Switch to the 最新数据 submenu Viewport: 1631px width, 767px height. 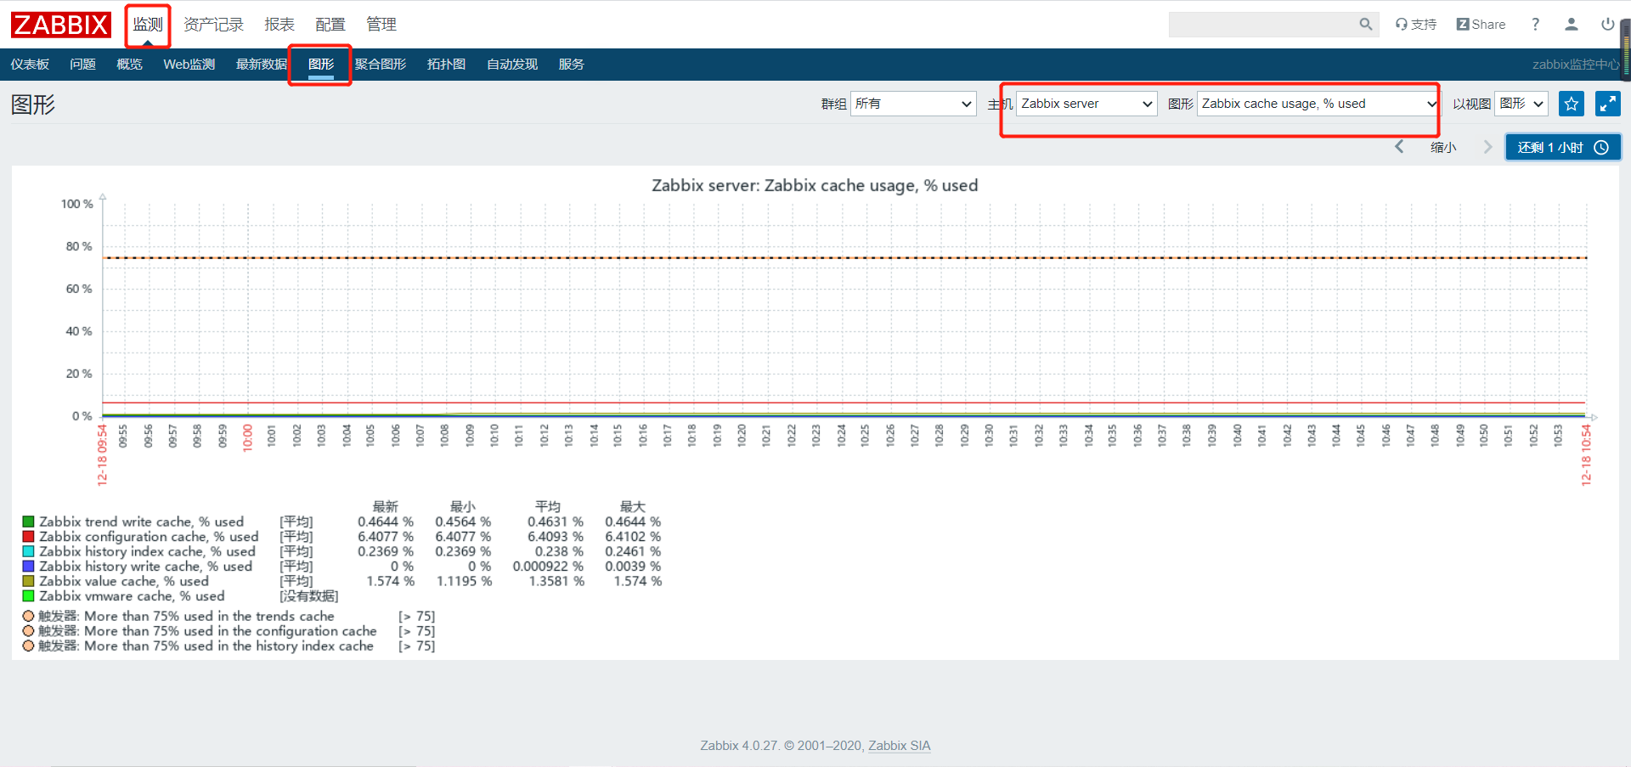[x=261, y=65]
